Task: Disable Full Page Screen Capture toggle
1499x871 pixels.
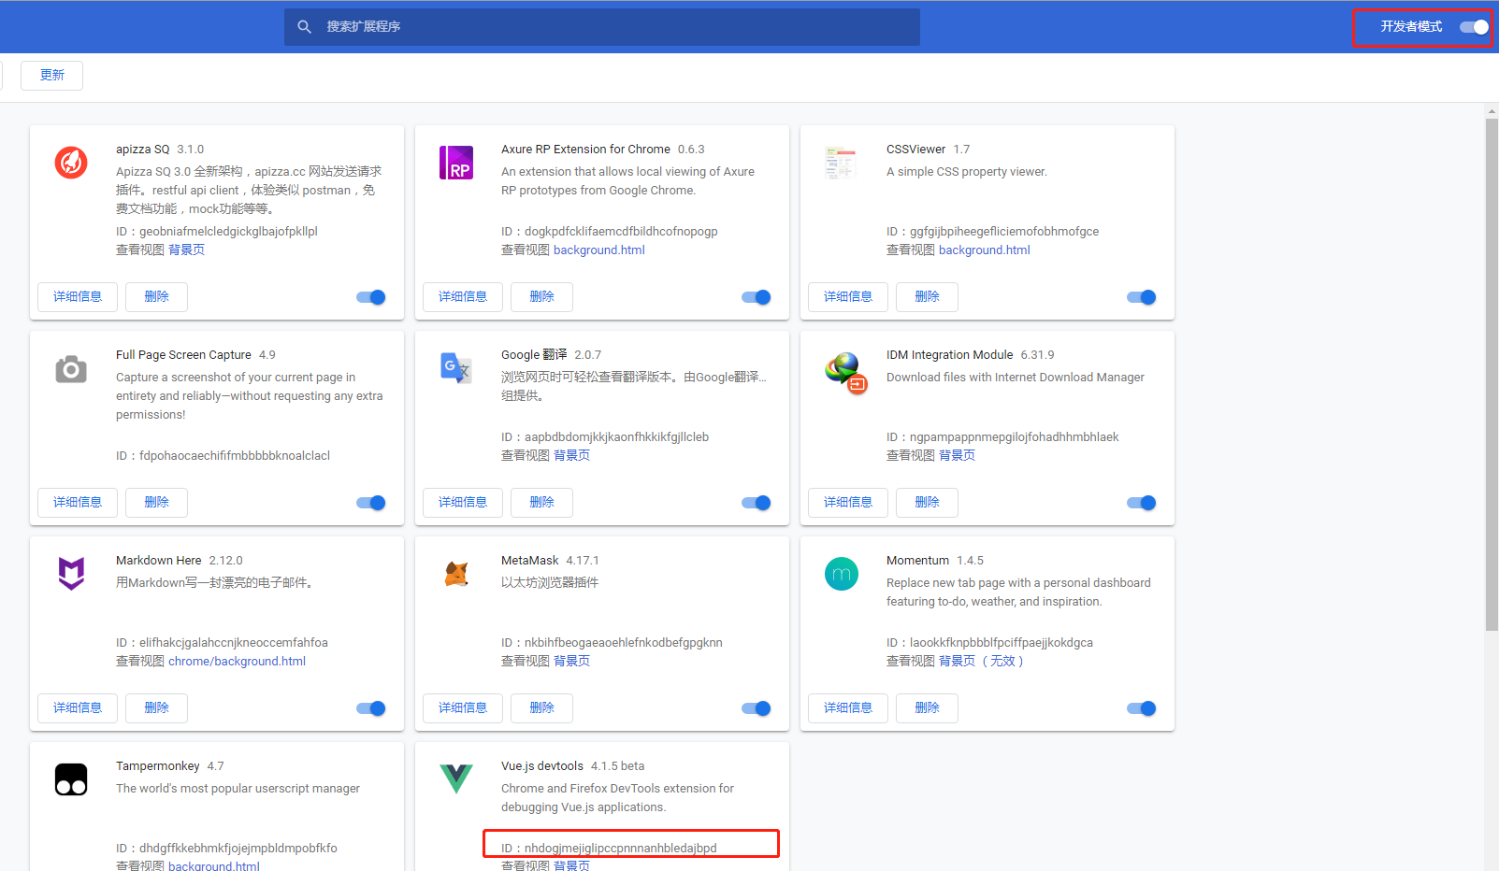Action: 371,503
